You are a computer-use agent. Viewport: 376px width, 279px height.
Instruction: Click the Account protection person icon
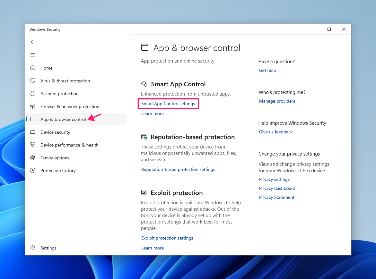(33, 93)
